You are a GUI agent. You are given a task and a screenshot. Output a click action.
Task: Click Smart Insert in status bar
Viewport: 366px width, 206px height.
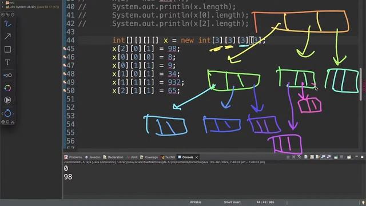(232, 202)
